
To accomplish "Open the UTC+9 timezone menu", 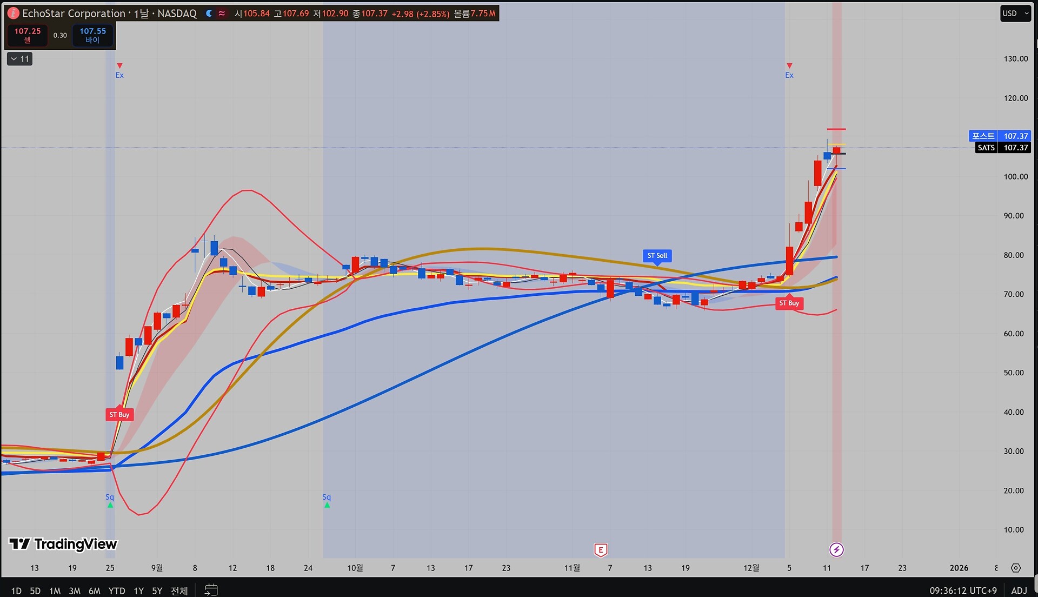I will [x=963, y=591].
